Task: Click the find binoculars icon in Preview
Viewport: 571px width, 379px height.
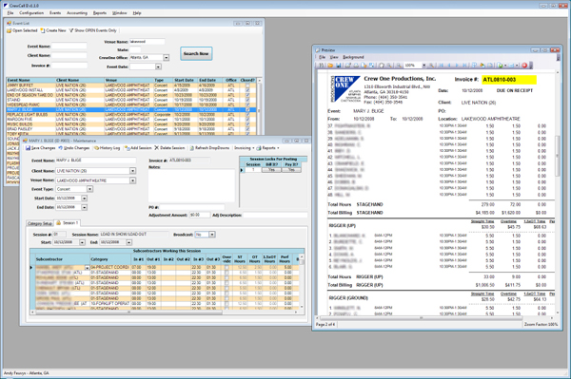Action: [321, 66]
